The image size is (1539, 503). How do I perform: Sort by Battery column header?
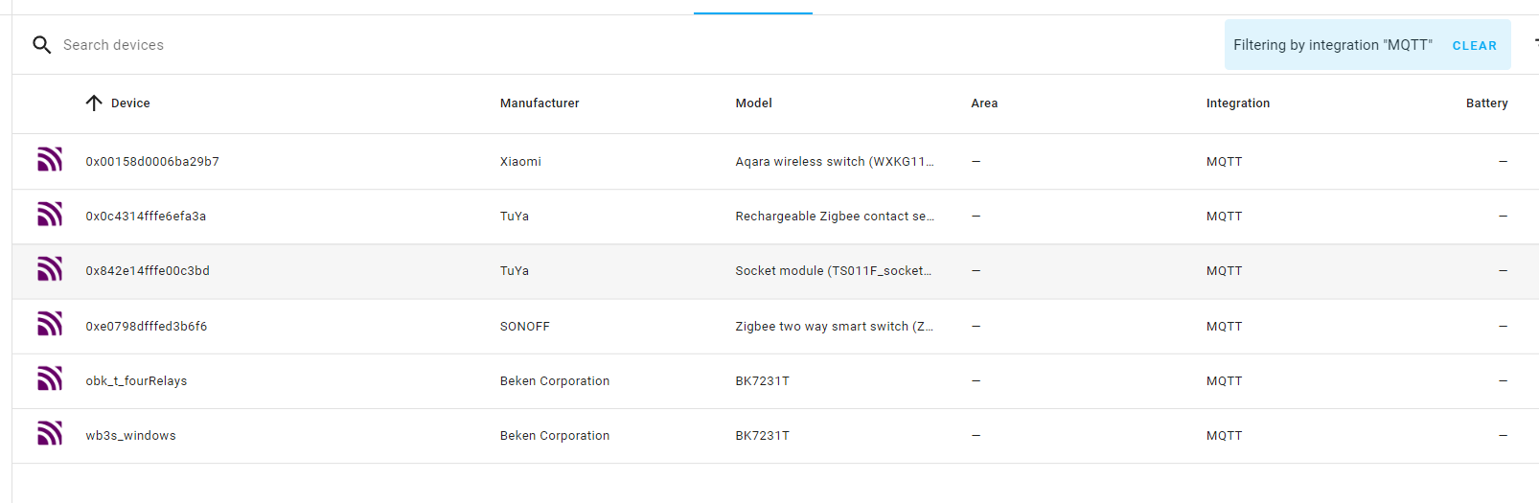tap(1486, 103)
